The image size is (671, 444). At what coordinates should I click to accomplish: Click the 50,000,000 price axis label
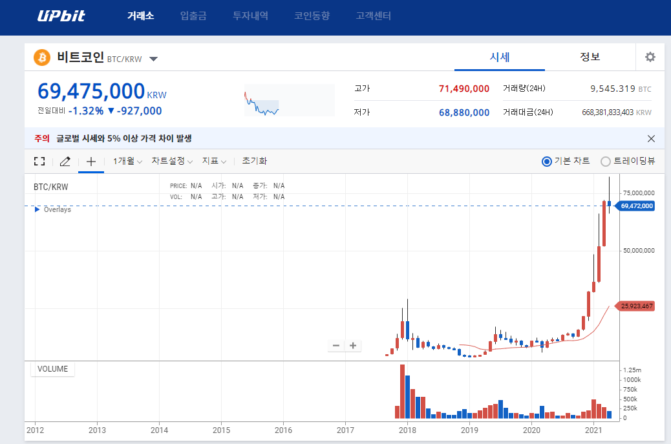coord(639,251)
